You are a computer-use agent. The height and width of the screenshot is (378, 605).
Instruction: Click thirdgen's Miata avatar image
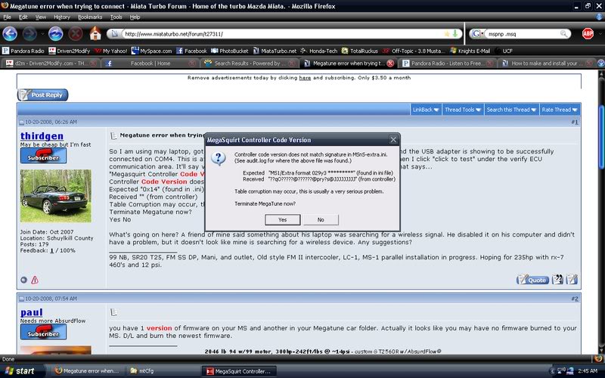(x=55, y=196)
